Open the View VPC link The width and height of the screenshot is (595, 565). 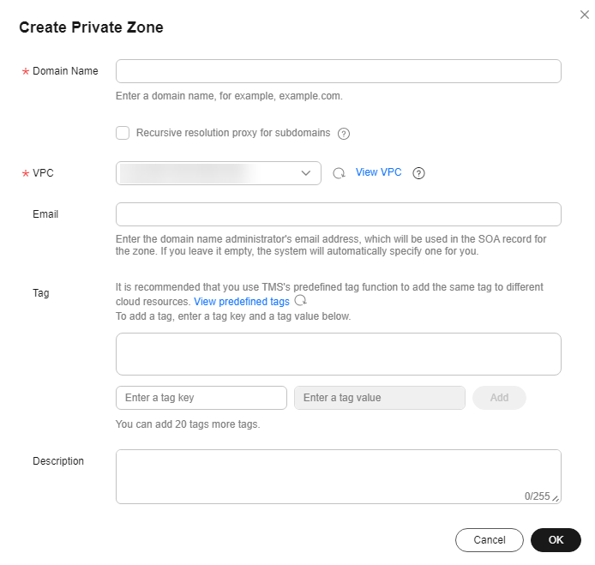coord(378,172)
